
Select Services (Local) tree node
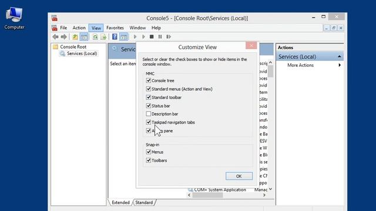[82, 53]
